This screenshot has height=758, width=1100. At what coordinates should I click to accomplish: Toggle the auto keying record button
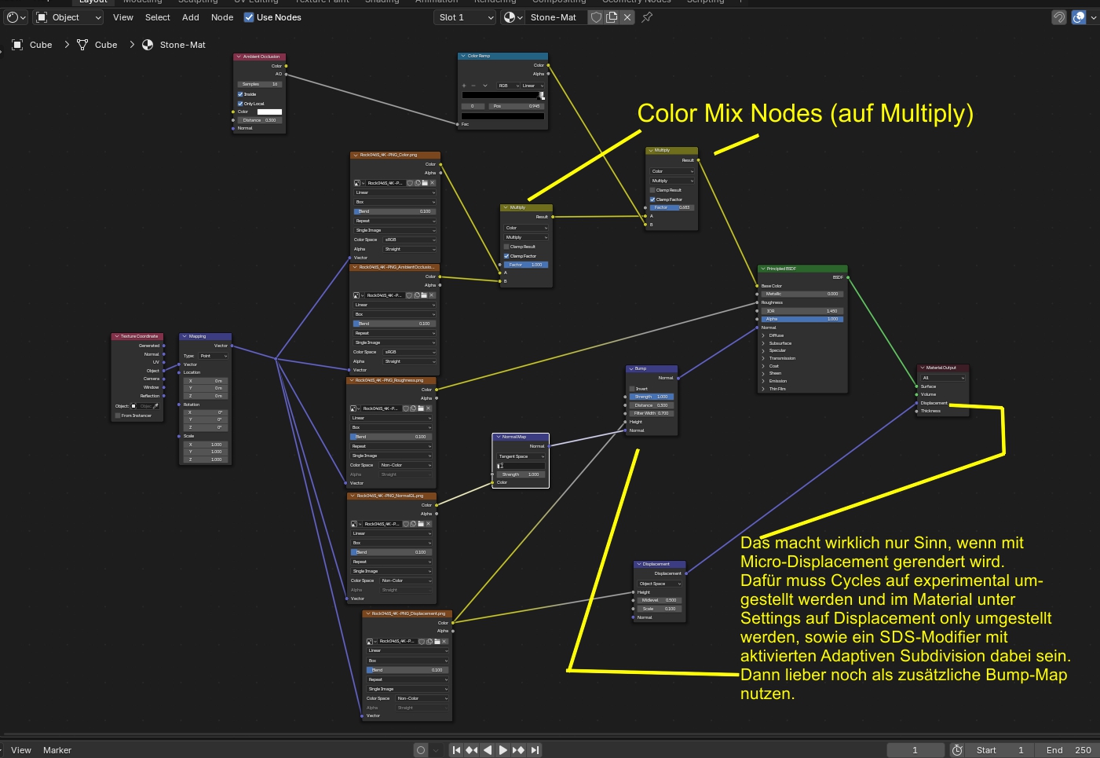pyautogui.click(x=421, y=750)
